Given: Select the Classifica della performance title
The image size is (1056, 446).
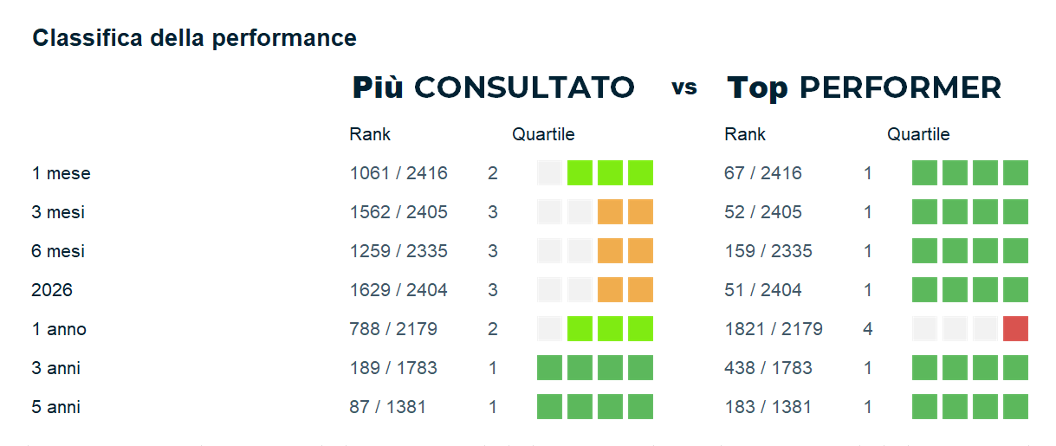Looking at the screenshot, I should [x=194, y=38].
